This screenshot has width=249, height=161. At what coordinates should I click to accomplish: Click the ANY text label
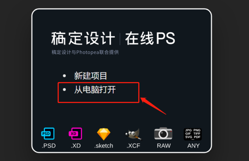tap(194, 146)
